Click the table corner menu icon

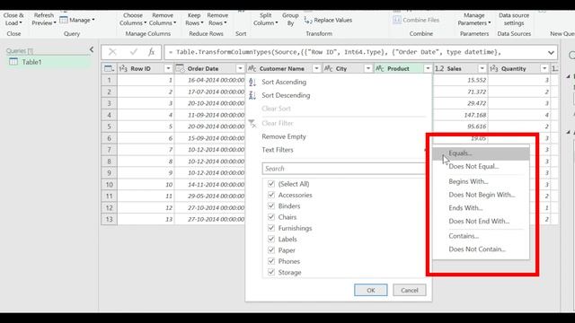[x=109, y=68]
